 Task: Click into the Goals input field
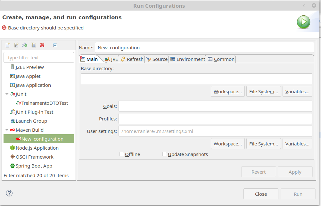pos(215,106)
